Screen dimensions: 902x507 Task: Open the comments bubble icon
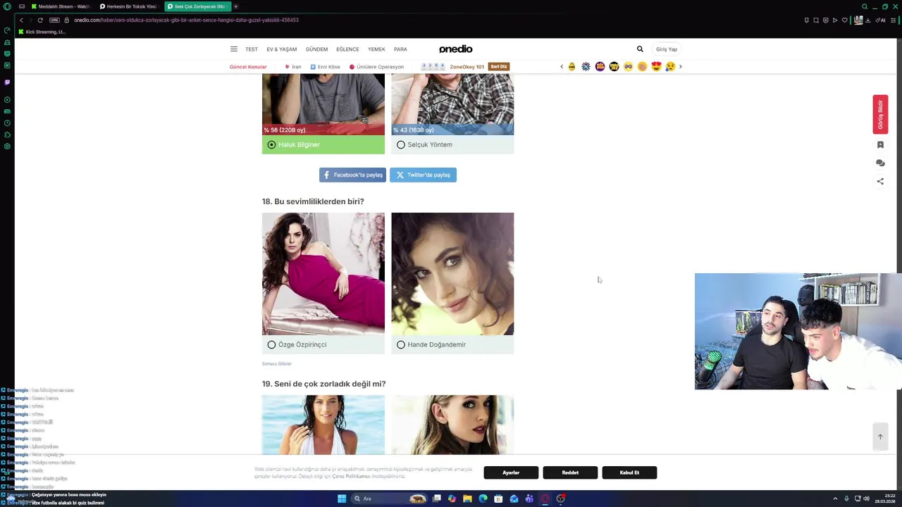tap(880, 163)
